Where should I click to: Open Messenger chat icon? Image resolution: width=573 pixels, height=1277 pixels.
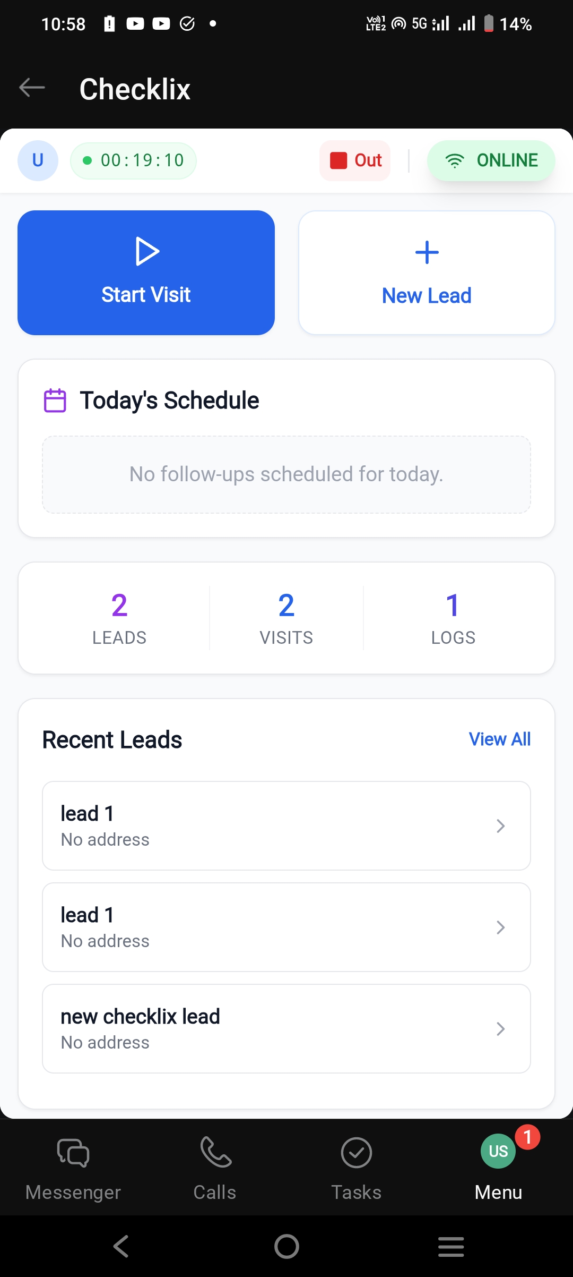click(73, 1153)
